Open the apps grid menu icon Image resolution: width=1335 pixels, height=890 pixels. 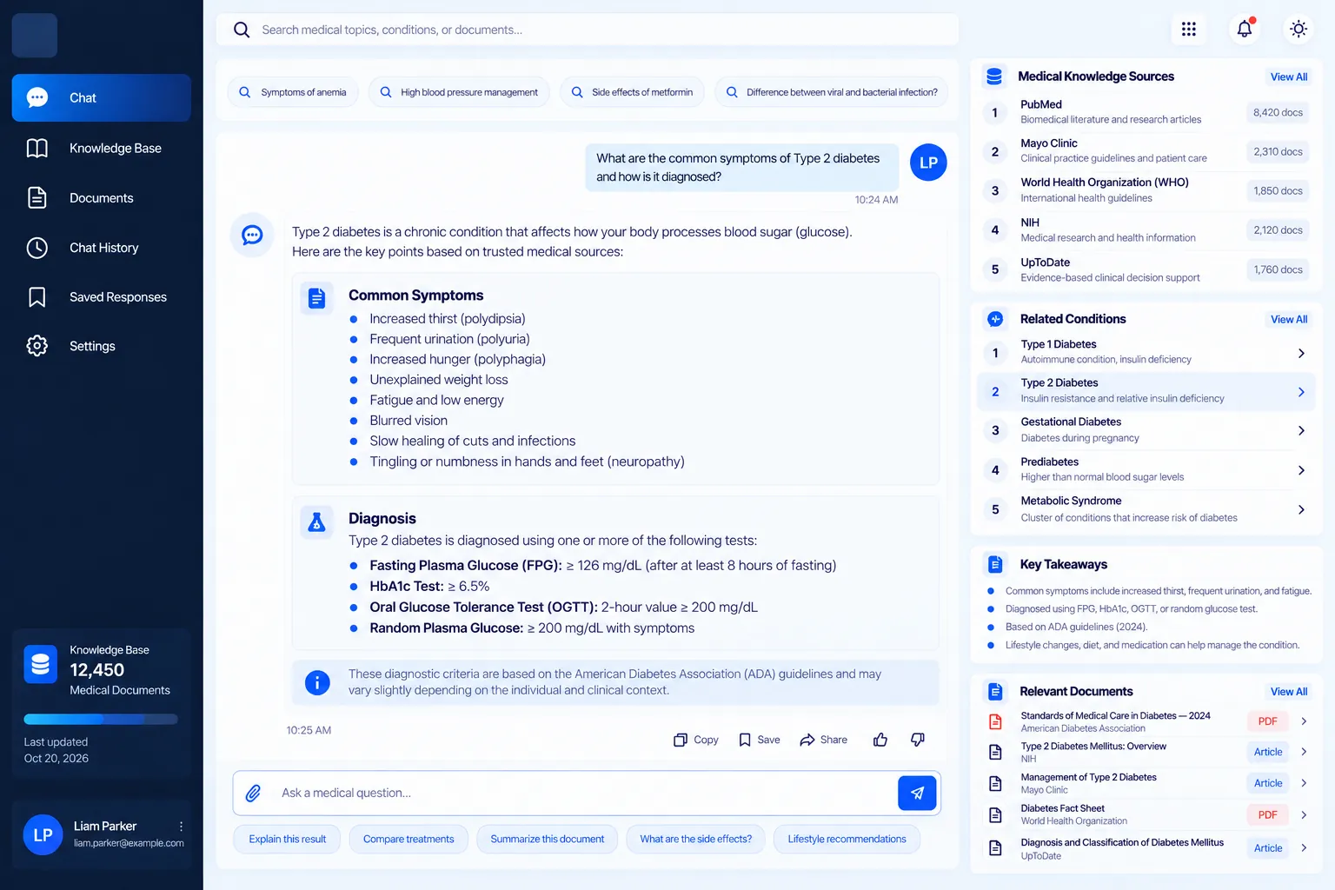click(1189, 29)
